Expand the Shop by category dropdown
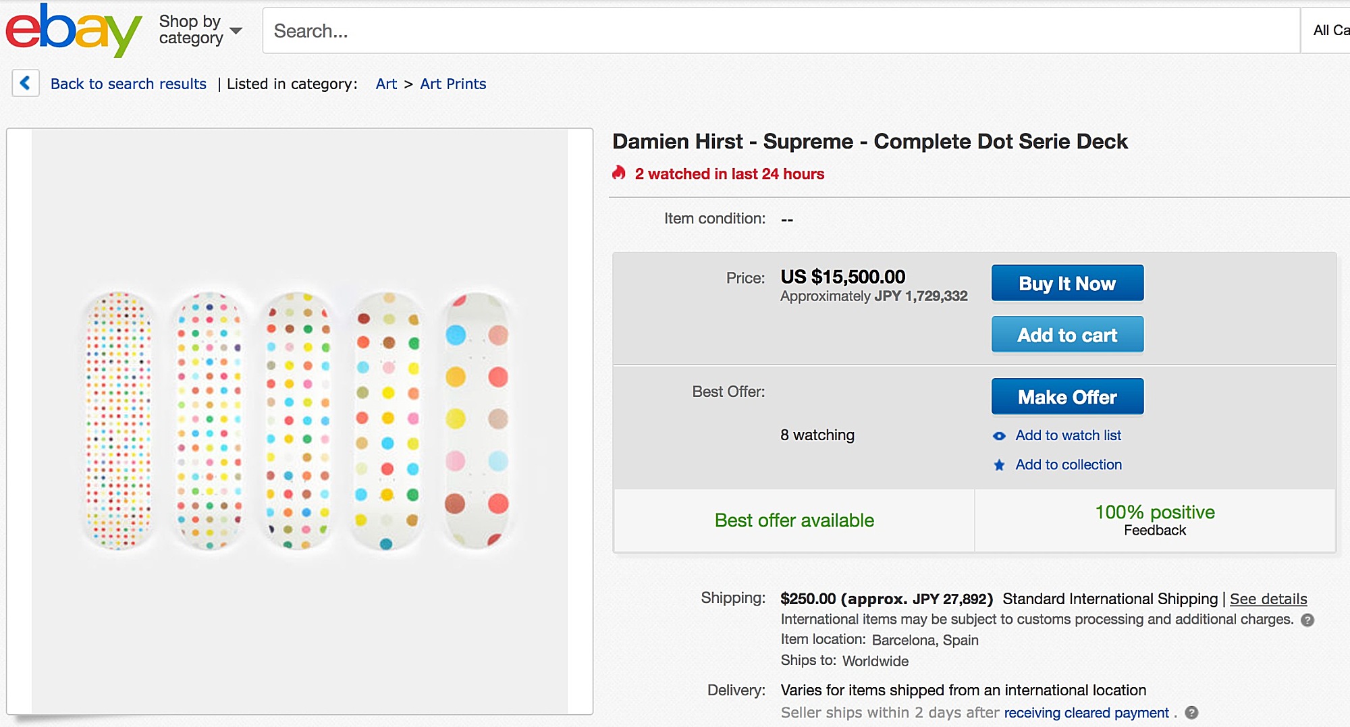Image resolution: width=1350 pixels, height=727 pixels. point(200,30)
